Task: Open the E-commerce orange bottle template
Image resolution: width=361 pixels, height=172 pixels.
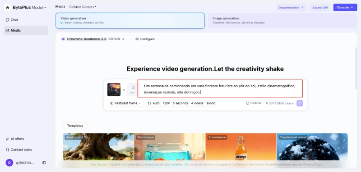Action: 241,147
